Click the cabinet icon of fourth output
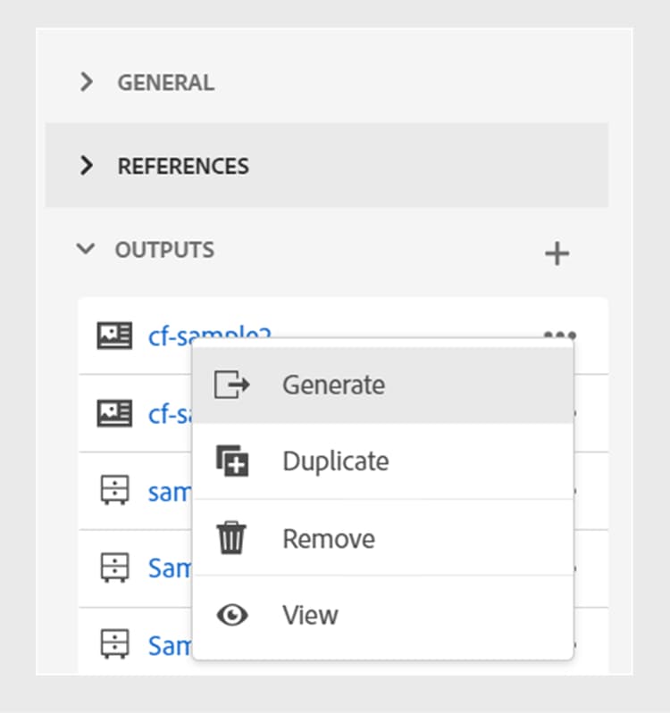This screenshot has height=713, width=670. tap(114, 567)
